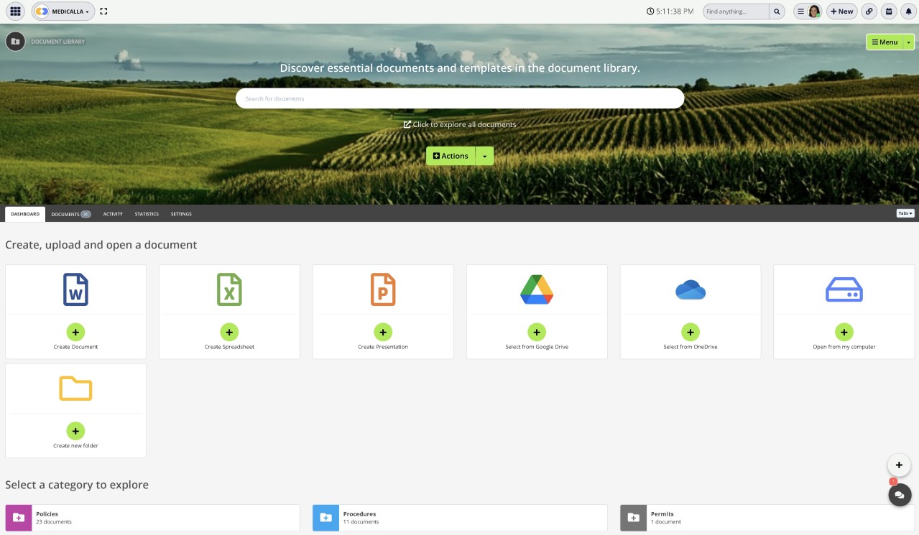Open the Statistics tab
Image resolution: width=919 pixels, height=535 pixels.
point(146,213)
